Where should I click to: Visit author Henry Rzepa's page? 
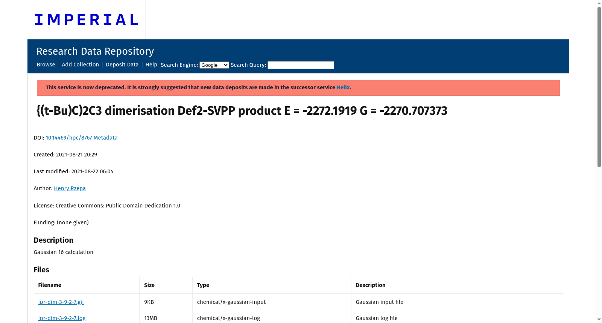70,188
